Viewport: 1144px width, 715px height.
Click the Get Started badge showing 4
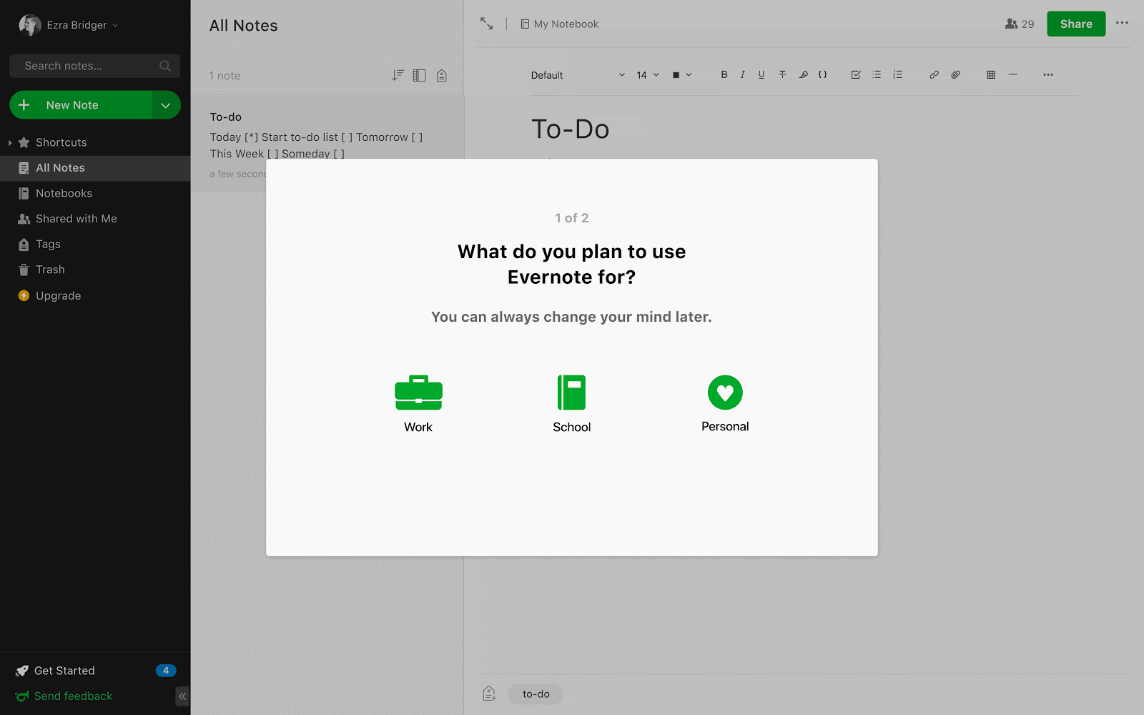166,671
